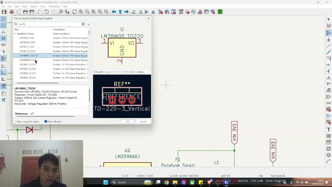Mirror the selection horizontally
The image size is (332, 187).
coord(153,12)
